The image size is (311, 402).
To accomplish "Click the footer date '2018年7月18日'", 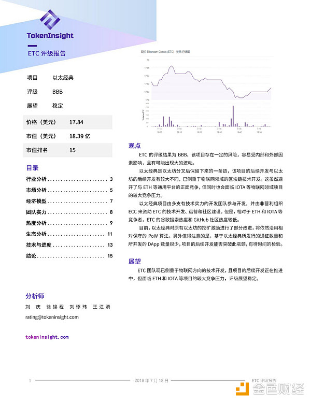I will (151, 380).
